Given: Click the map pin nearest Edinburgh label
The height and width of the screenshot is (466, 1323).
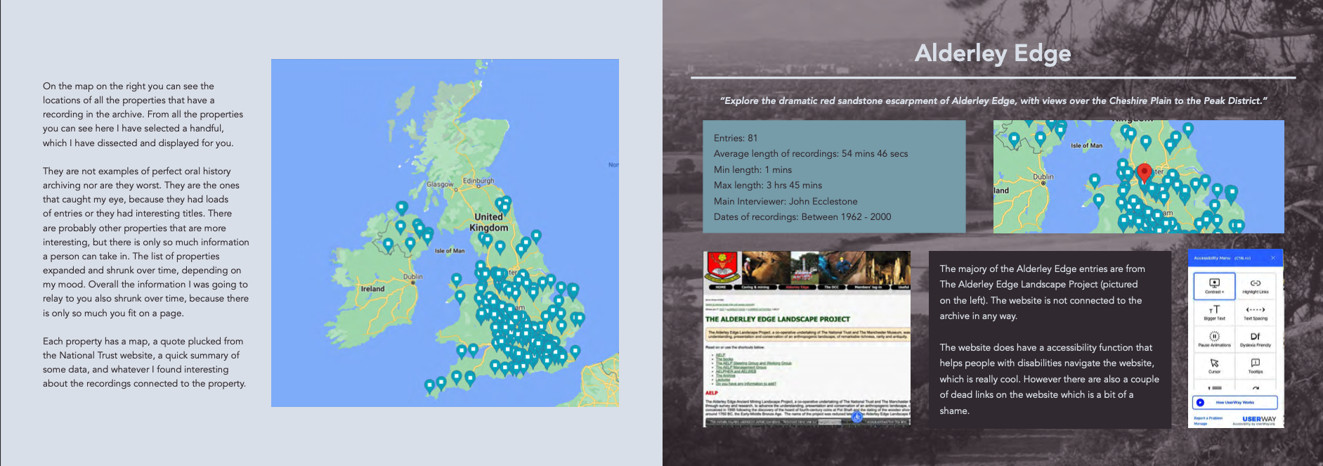Looking at the screenshot, I should [x=500, y=203].
